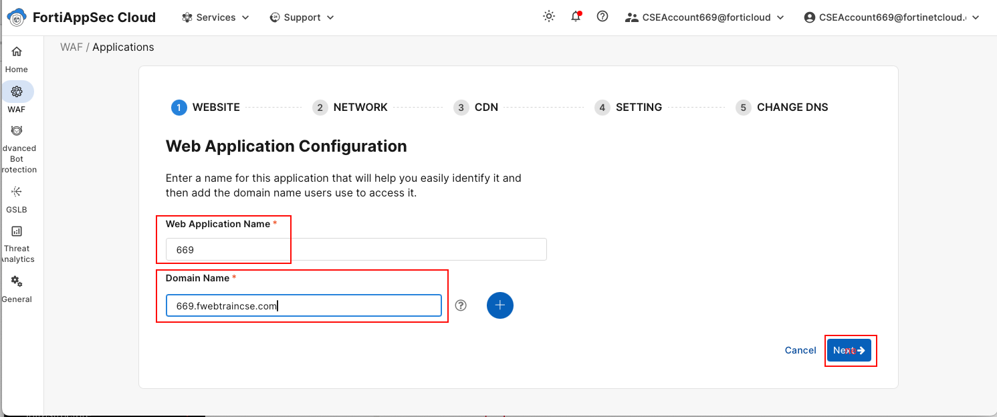Go to step 3 CDN

click(x=475, y=107)
